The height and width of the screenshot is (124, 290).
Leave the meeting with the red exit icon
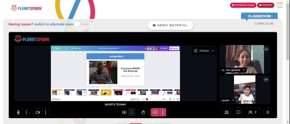click(155, 112)
